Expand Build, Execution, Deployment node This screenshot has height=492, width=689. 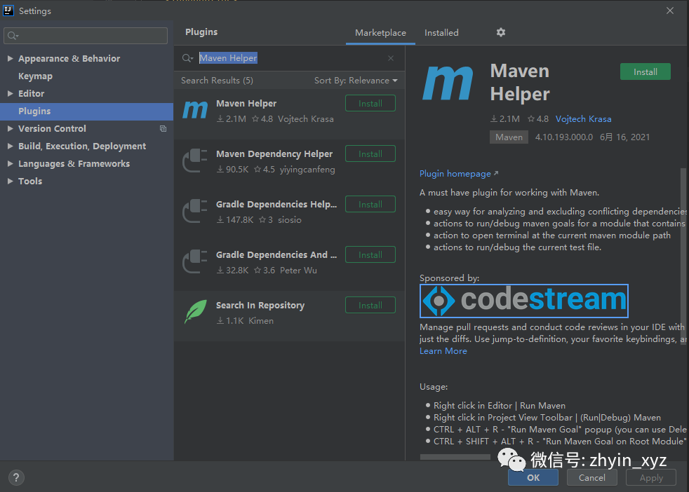point(10,146)
